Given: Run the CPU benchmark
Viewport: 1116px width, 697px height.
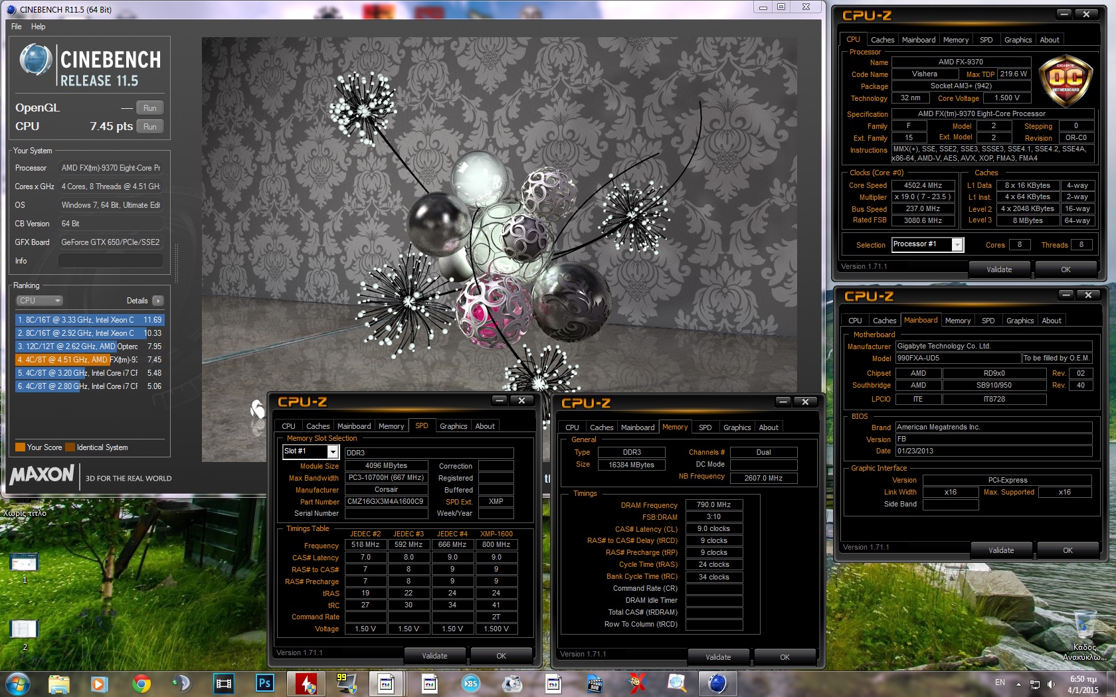Looking at the screenshot, I should 150,127.
